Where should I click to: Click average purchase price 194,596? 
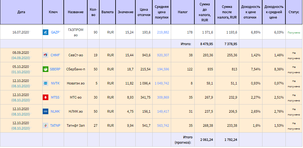pyautogui.click(x=163, y=69)
